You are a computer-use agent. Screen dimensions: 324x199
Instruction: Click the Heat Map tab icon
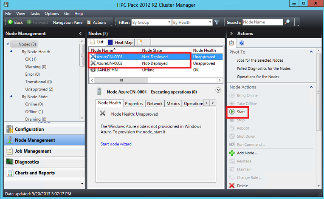click(110, 43)
